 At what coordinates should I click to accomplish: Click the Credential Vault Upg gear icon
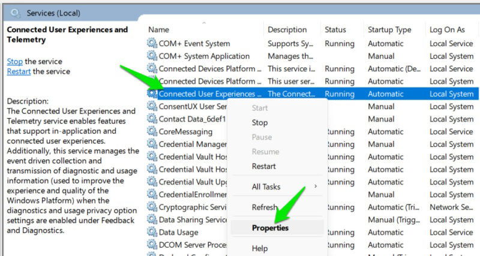tap(152, 182)
